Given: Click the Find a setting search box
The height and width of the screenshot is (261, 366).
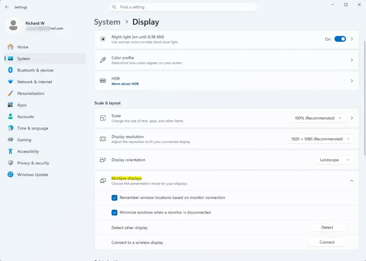Looking at the screenshot, I should 183,7.
